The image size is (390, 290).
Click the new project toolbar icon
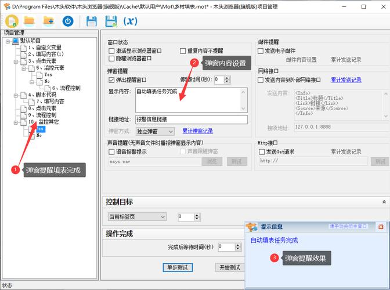coord(12,21)
